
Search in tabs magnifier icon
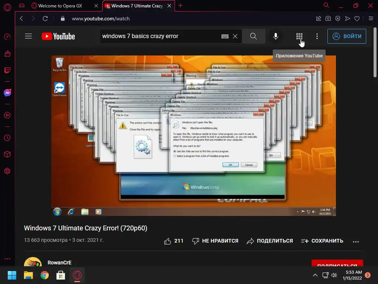point(326,5)
